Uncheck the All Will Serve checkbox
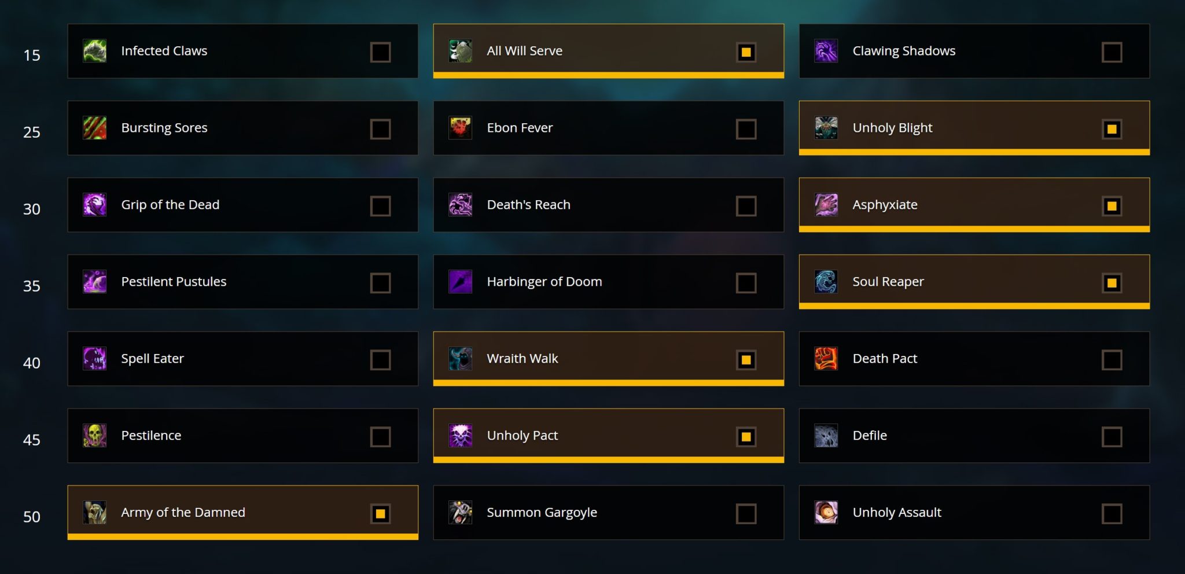Screen dimensions: 1185x574 [x=746, y=52]
